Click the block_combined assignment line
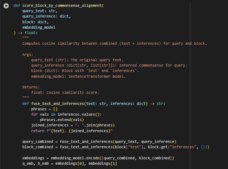Image resolution: width=228 pixels, height=169 pixels. pos(116,147)
